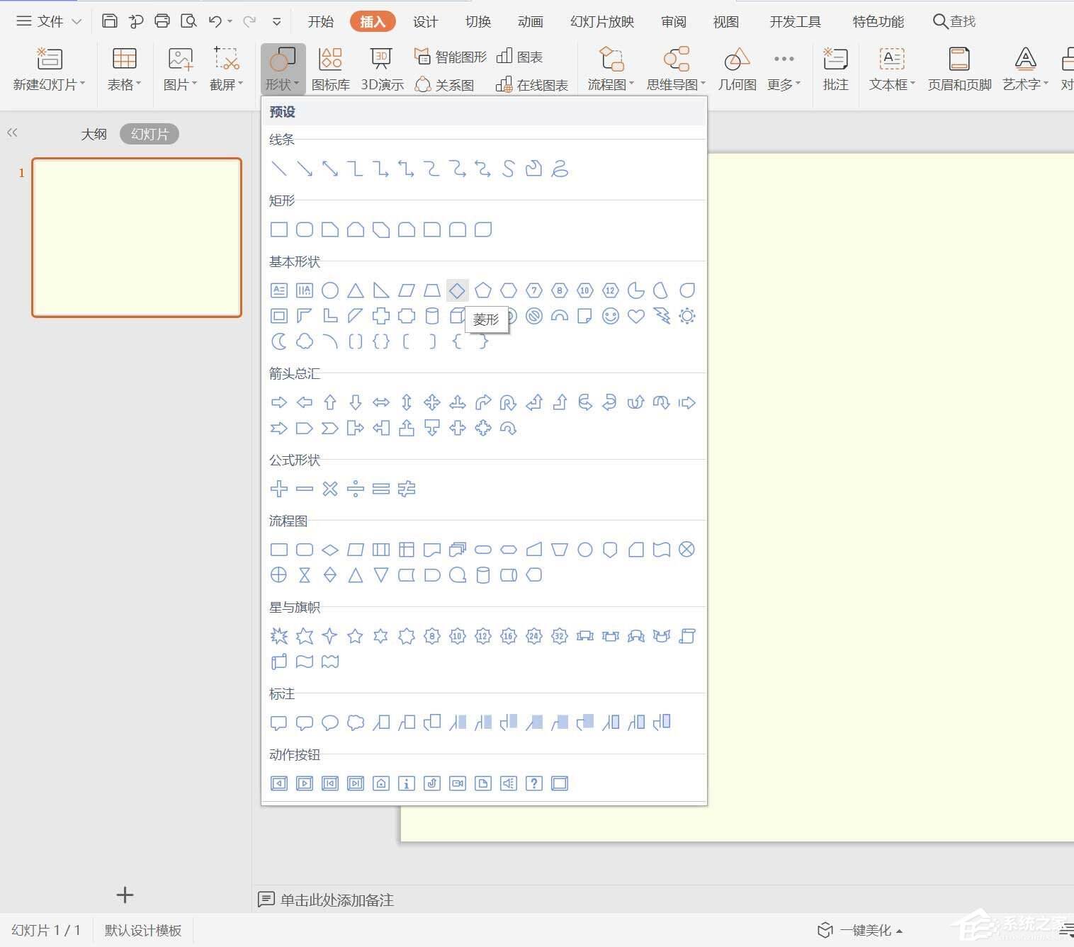Add a new slide with plus button
The width and height of the screenshot is (1074, 947).
[125, 895]
